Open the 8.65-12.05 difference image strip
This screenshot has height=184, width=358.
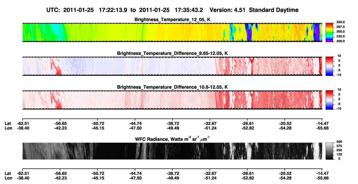click(172, 66)
